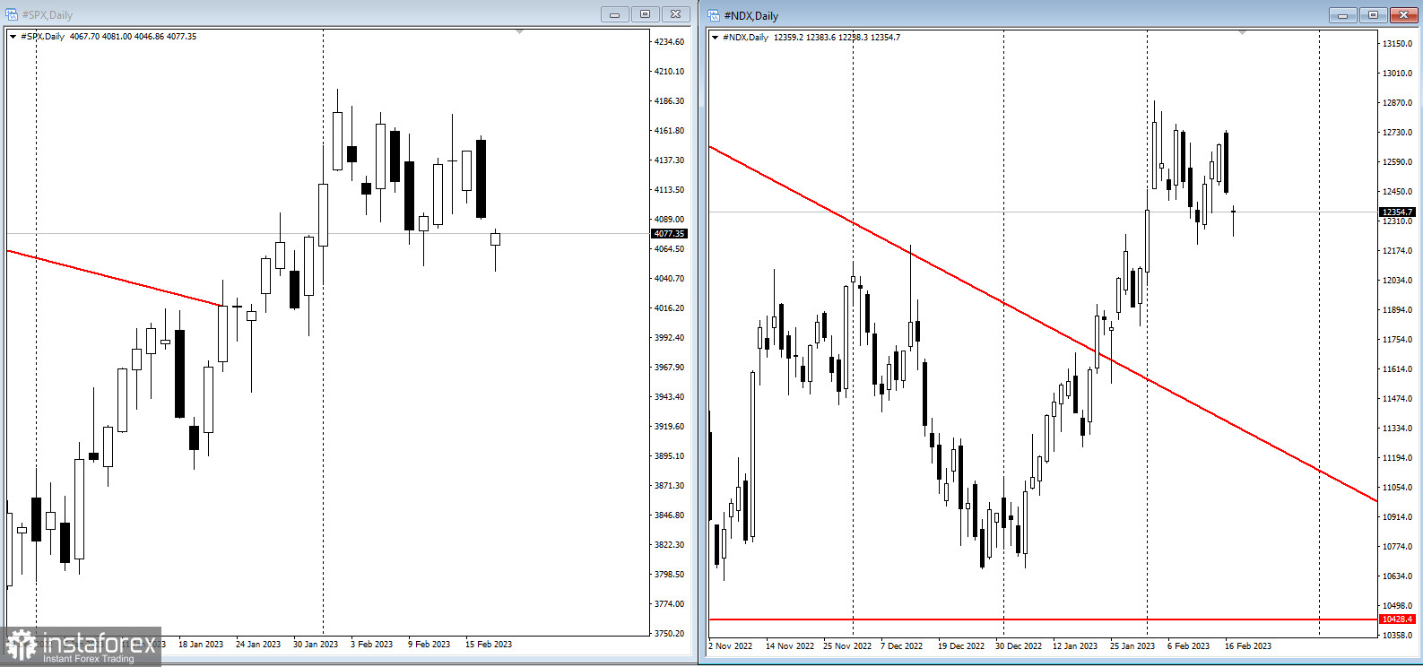Click the latest candle on SPX chart
1423x667 pixels.
click(495, 239)
